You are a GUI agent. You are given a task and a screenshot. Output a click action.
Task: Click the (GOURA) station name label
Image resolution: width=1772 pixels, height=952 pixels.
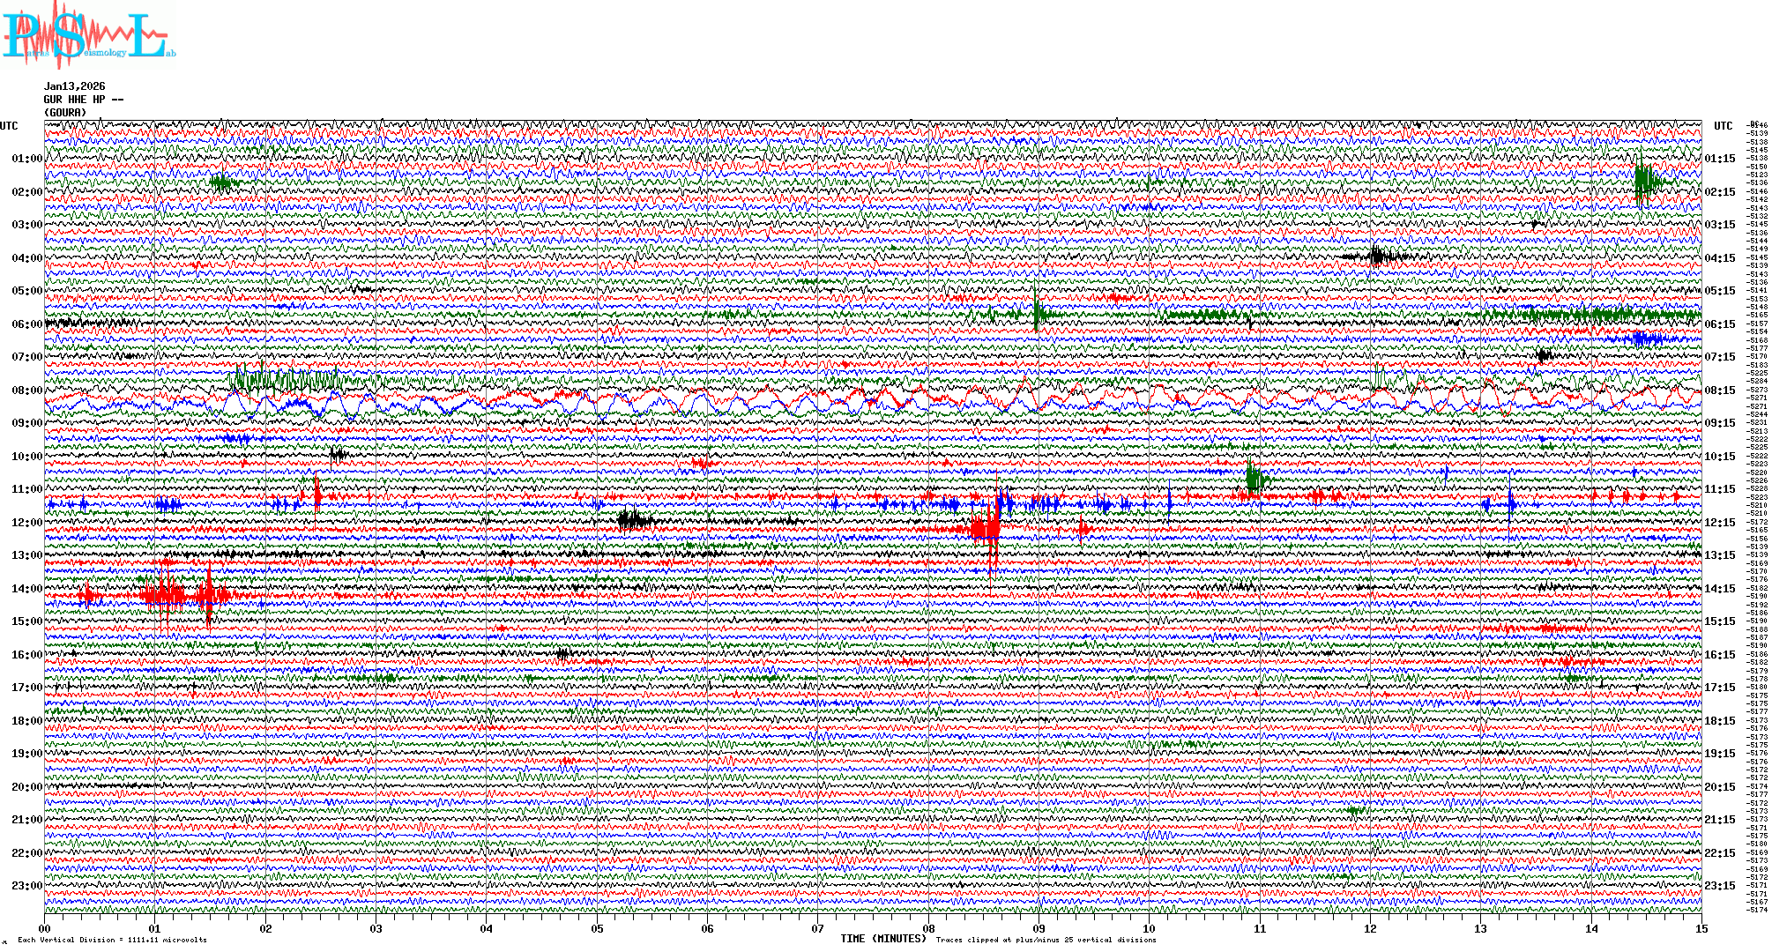[x=66, y=113]
